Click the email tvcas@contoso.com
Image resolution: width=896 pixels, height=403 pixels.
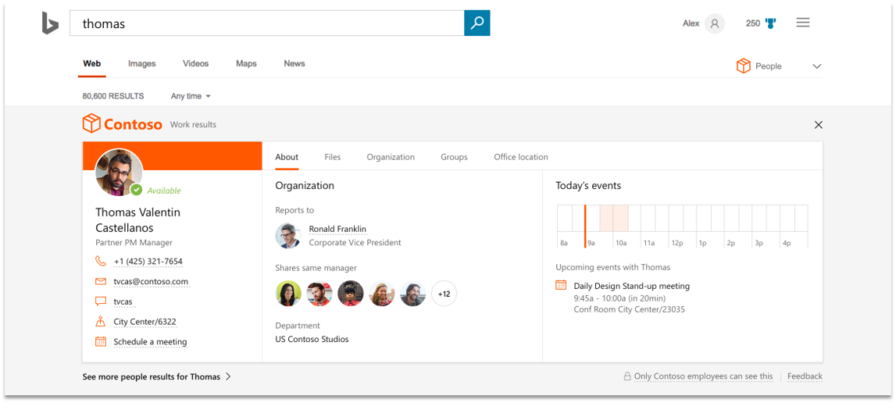tap(151, 281)
